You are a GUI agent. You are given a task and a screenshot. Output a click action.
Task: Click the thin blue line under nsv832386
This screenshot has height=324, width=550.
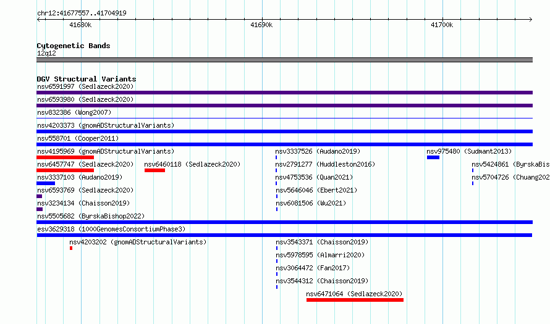point(284,118)
